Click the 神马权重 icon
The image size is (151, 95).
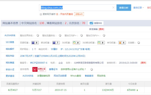tap(120, 42)
